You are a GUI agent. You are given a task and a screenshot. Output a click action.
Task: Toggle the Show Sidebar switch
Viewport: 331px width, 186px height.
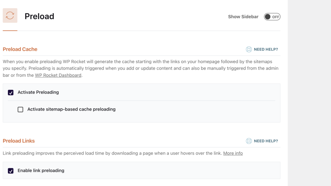point(272,17)
